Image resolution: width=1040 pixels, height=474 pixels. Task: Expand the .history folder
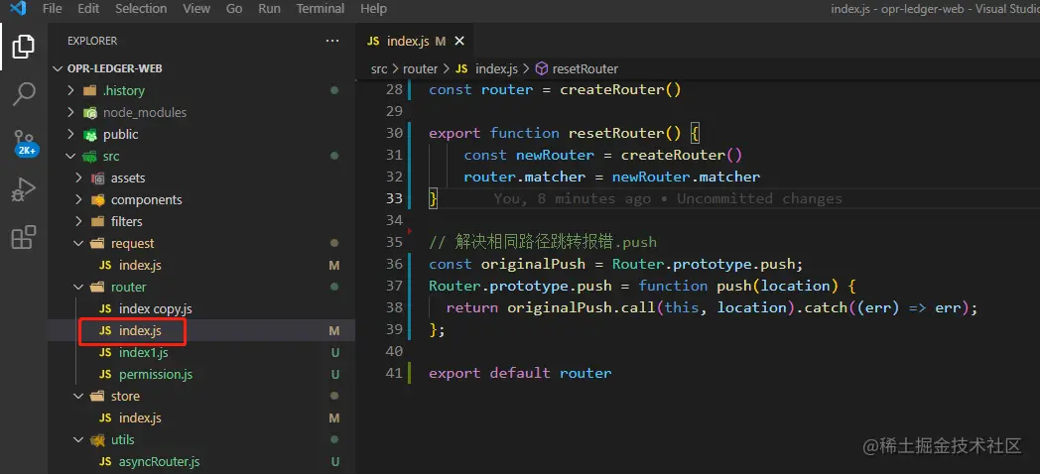[71, 91]
